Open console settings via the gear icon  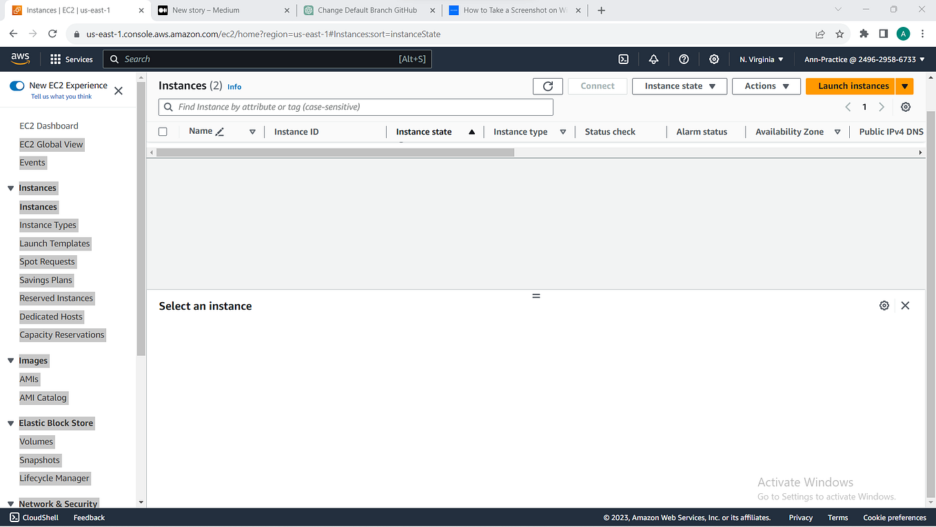714,59
